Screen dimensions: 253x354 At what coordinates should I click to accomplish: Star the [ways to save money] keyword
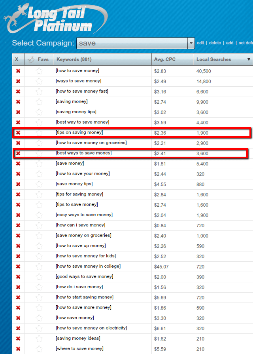coord(39,81)
